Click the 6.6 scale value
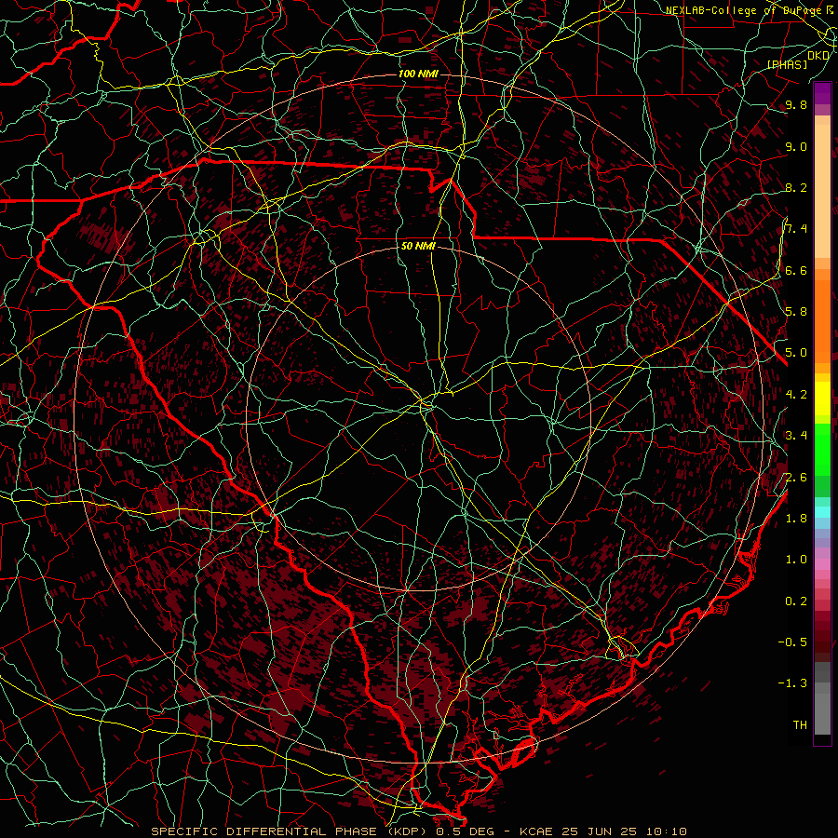838x838 pixels. pos(796,271)
